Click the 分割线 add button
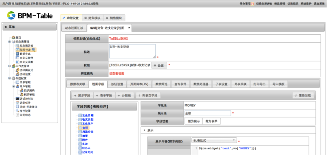 [124, 95]
